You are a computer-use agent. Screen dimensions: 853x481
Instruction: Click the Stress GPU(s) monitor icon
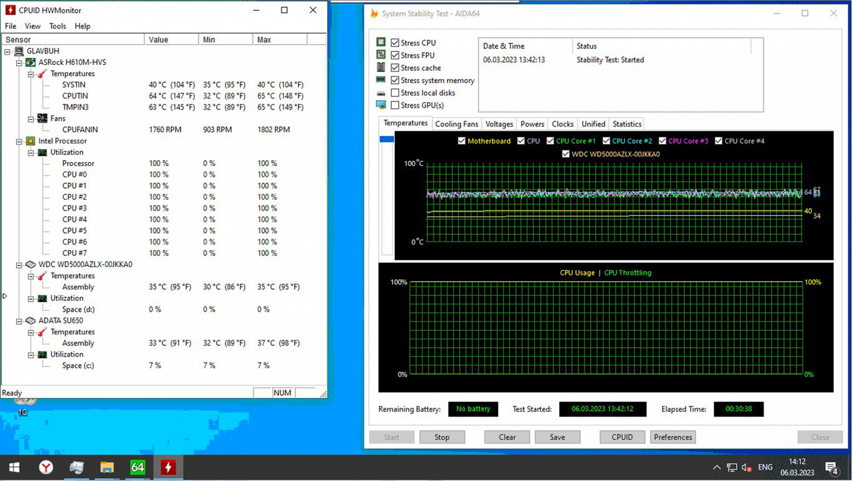point(381,105)
